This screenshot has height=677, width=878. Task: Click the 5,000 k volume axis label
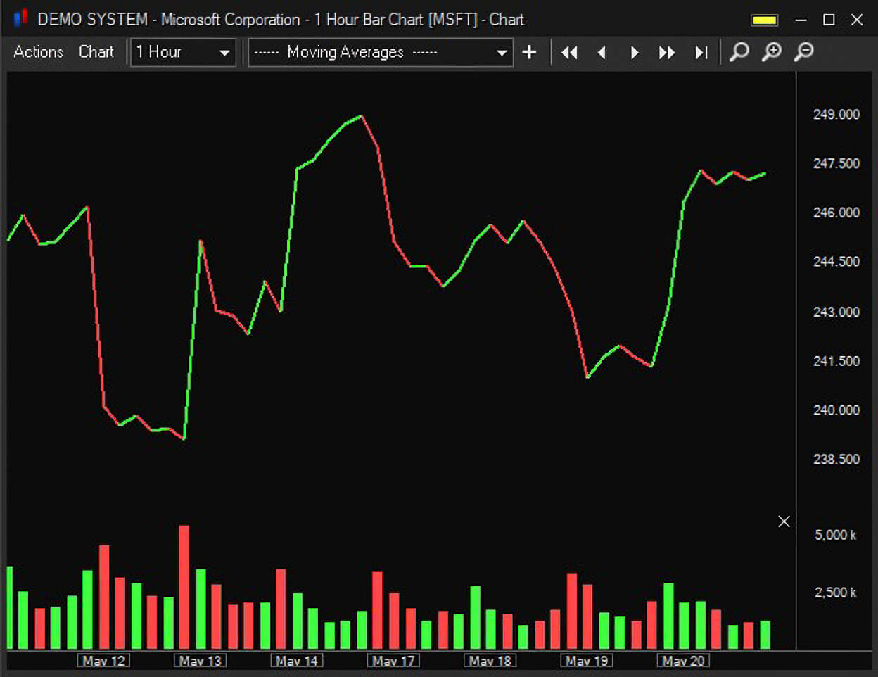click(x=835, y=535)
